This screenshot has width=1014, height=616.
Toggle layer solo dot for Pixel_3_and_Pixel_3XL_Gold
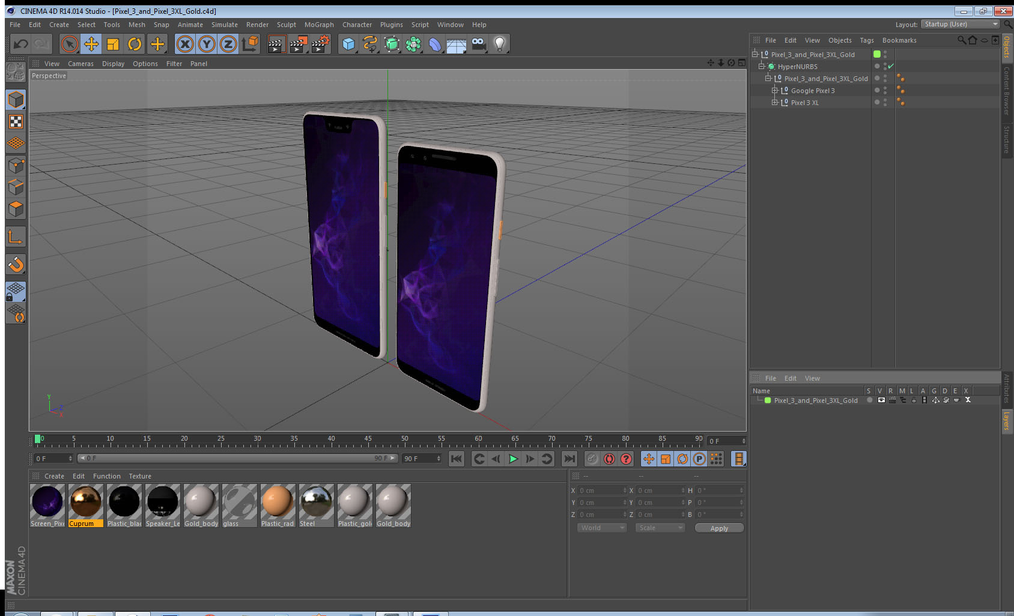pyautogui.click(x=870, y=400)
